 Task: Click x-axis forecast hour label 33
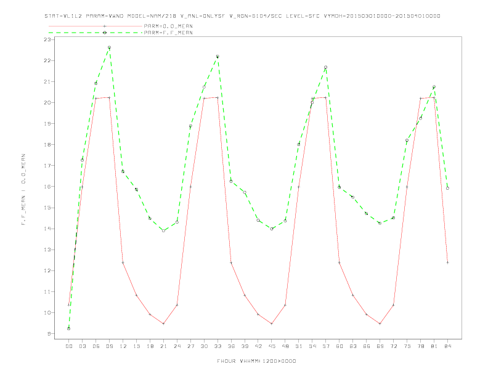tap(218, 346)
